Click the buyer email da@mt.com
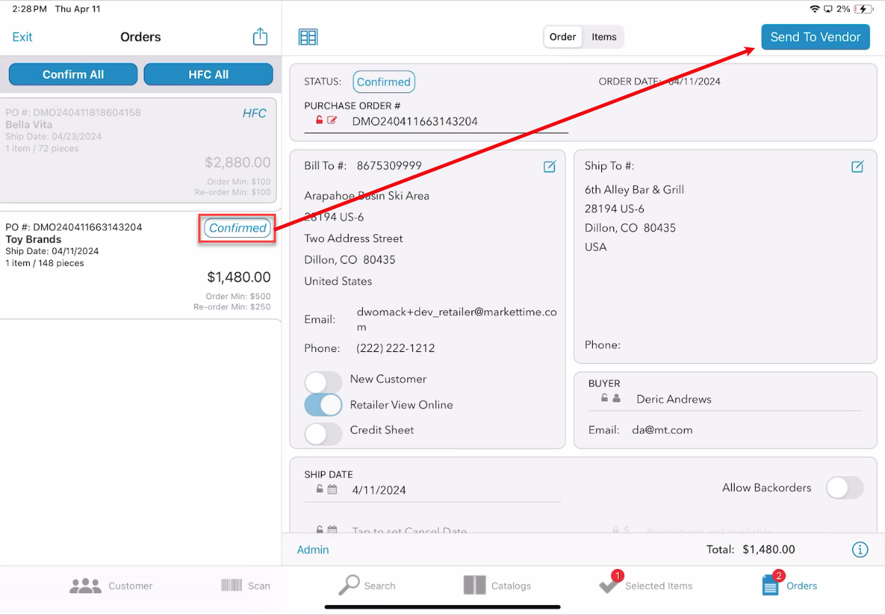Screen dimensions: 885x615 662,430
